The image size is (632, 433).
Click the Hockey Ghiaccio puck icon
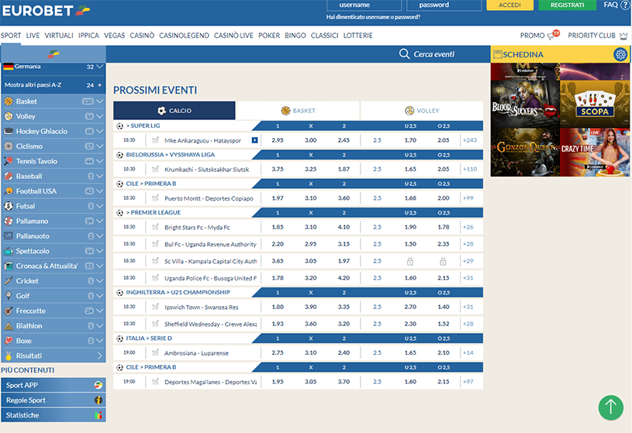9,132
